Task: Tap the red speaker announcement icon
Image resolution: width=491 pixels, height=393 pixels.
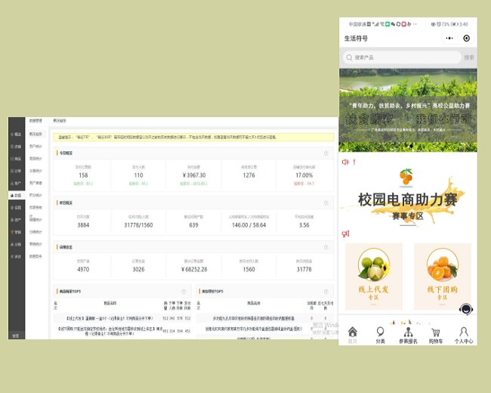Action: click(346, 162)
